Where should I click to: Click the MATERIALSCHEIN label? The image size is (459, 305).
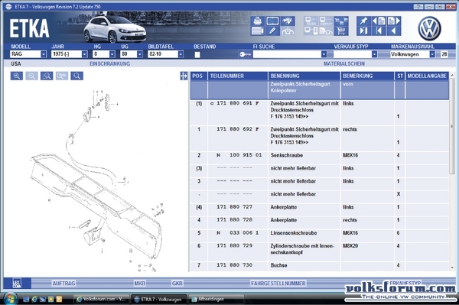[344, 63]
